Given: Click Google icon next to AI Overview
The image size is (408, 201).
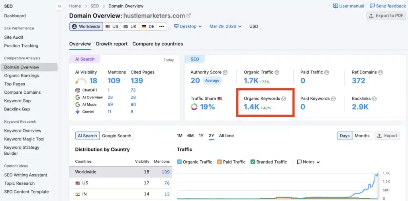Looking at the screenshot, I should (x=78, y=97).
